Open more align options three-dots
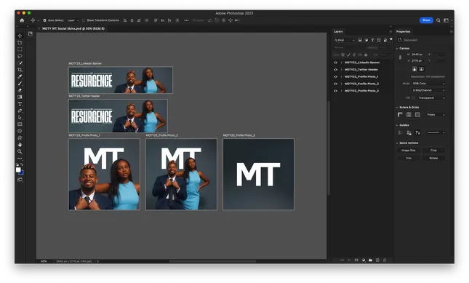This screenshot has width=469, height=283. coord(186,20)
